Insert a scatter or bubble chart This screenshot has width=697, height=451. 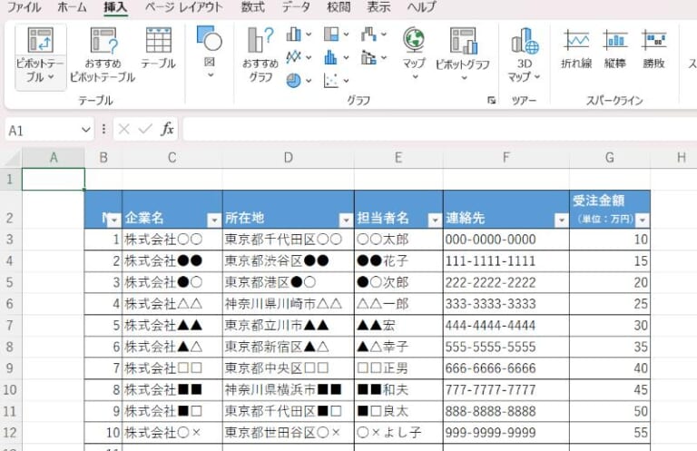[331, 81]
